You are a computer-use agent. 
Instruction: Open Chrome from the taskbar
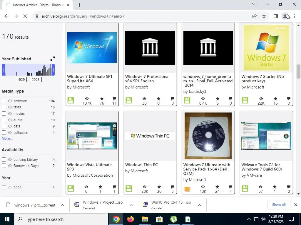(116, 219)
